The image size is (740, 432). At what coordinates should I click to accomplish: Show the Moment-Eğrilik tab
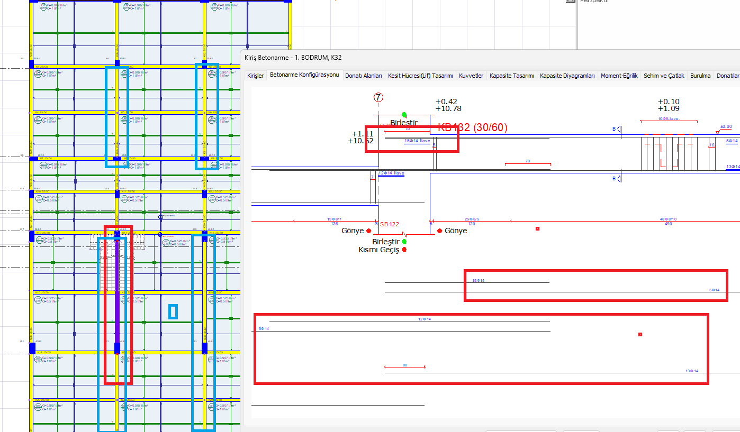[x=619, y=76]
